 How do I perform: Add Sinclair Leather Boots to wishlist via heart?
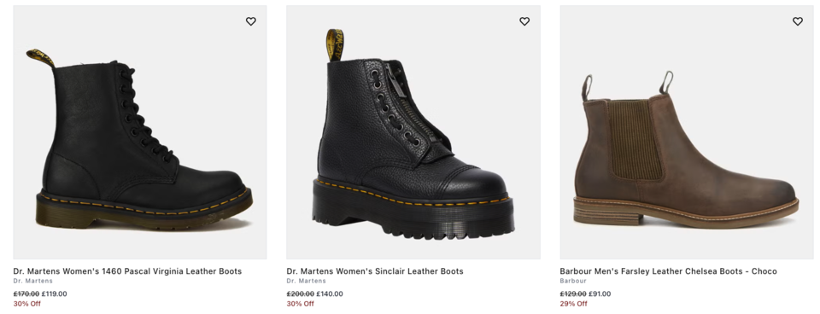click(x=524, y=21)
